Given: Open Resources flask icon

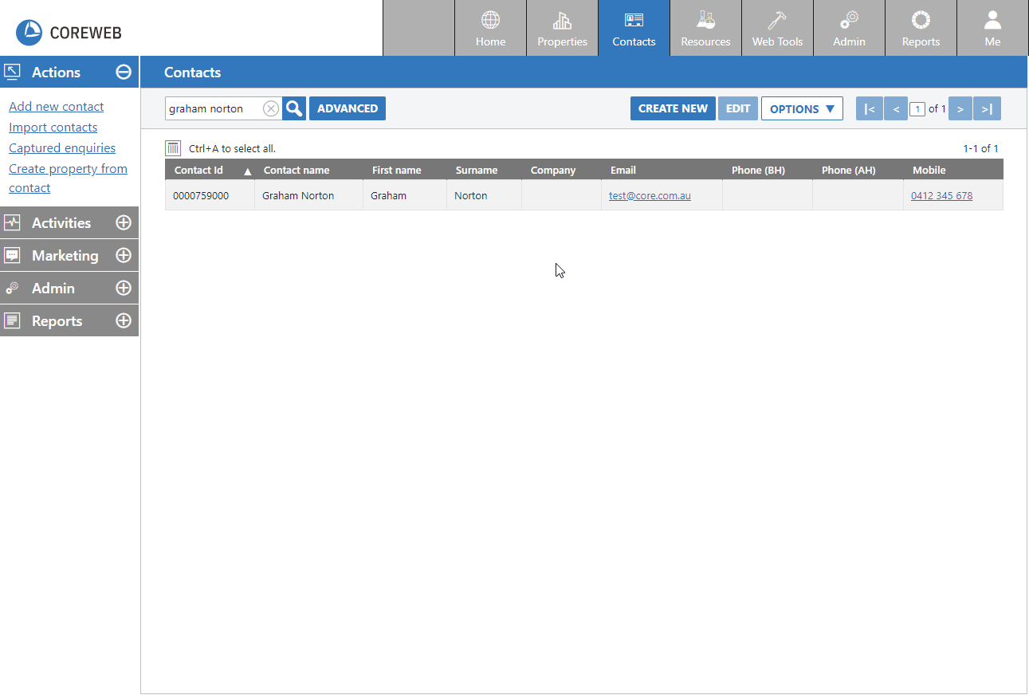Looking at the screenshot, I should (x=705, y=21).
